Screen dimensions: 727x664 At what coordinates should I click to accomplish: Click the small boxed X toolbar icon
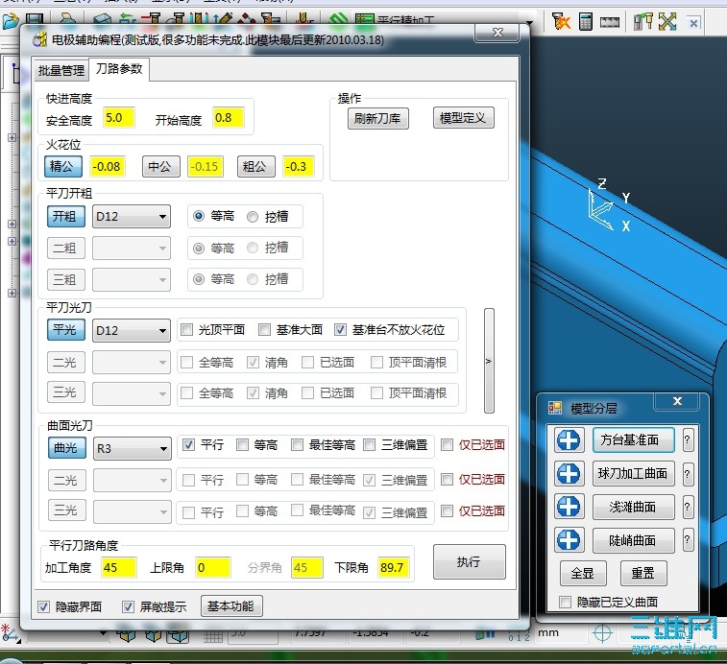click(x=693, y=23)
